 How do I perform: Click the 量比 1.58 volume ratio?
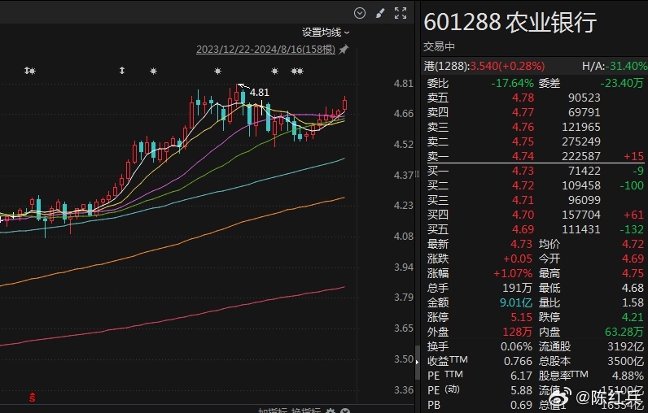633,302
